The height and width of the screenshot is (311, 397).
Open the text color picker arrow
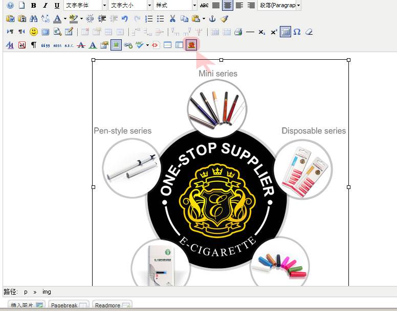65,19
